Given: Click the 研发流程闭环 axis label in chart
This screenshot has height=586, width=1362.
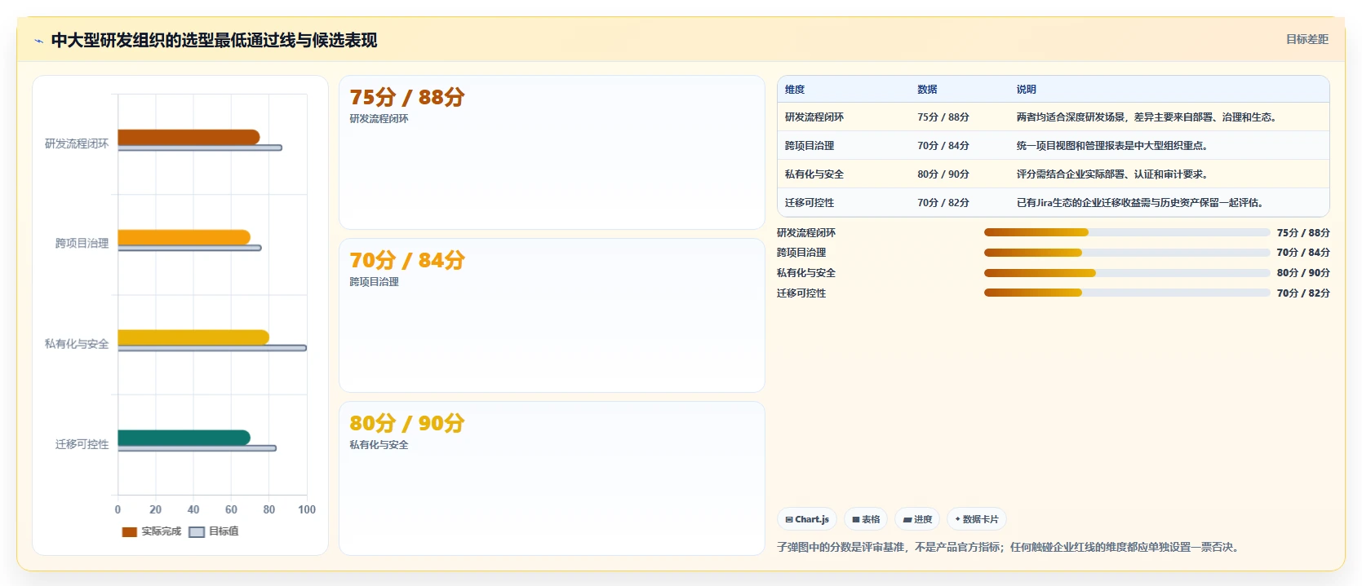Looking at the screenshot, I should [77, 143].
